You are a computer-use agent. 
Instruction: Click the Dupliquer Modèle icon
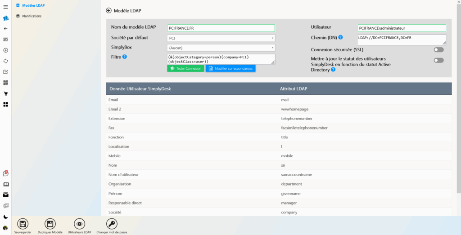(50, 224)
